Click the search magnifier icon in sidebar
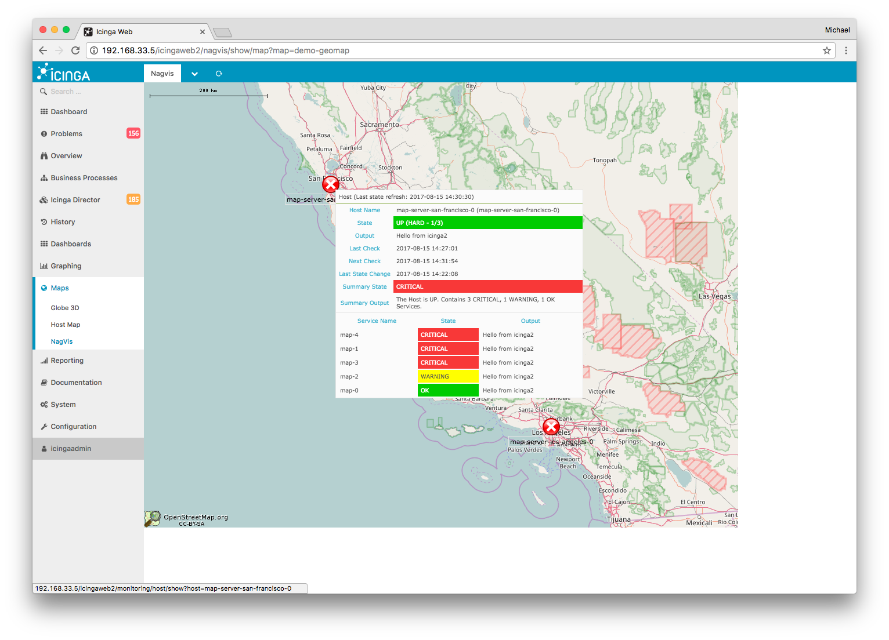Image resolution: width=889 pixels, height=640 pixels. (44, 92)
